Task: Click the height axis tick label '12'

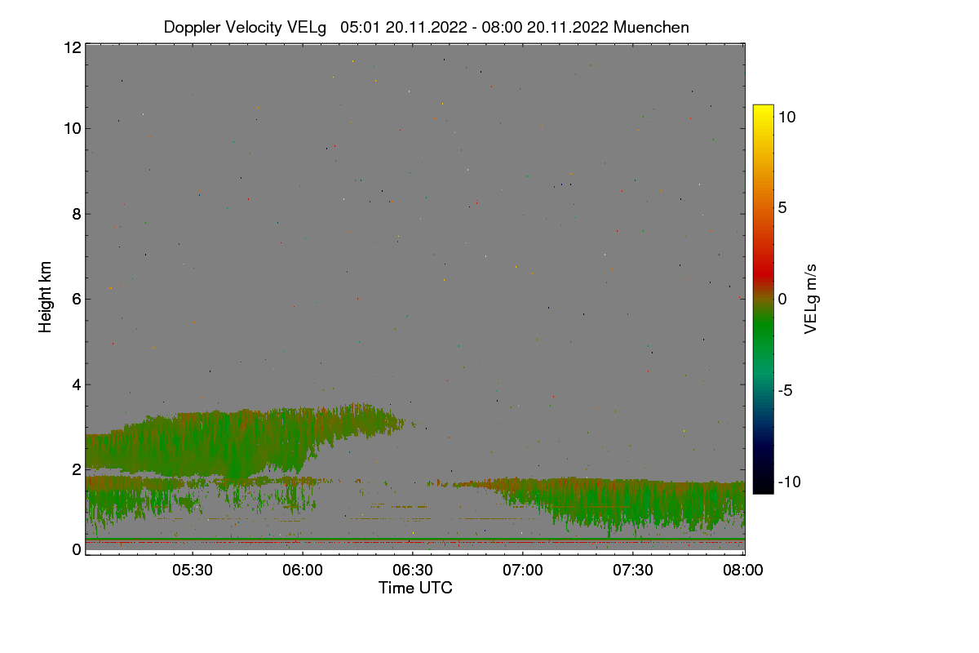Action: tap(72, 47)
